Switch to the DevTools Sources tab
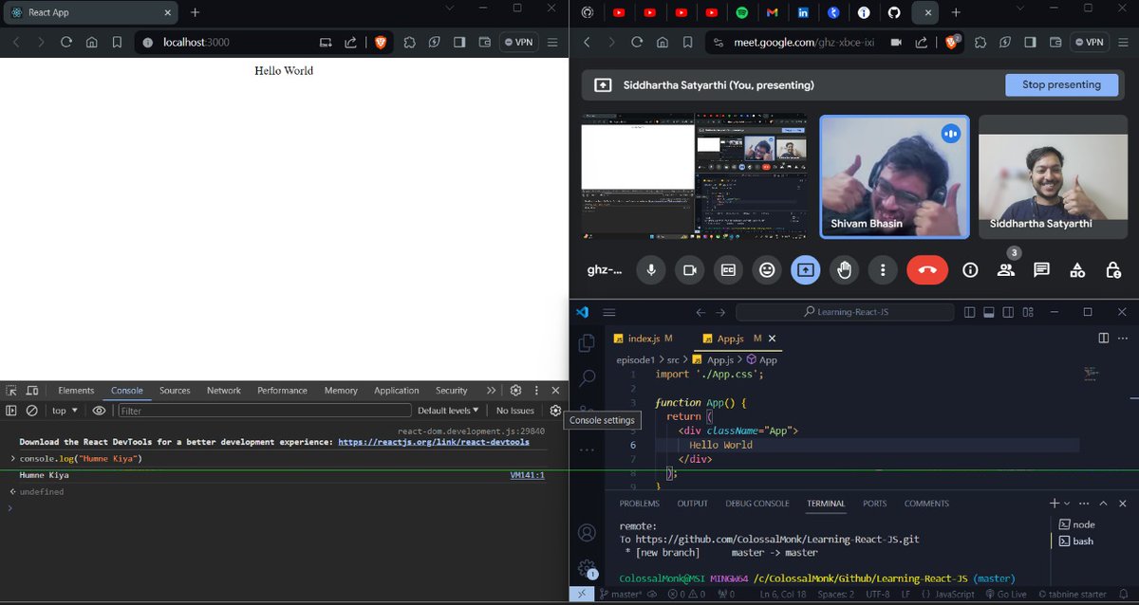This screenshot has width=1139, height=605. 175,391
